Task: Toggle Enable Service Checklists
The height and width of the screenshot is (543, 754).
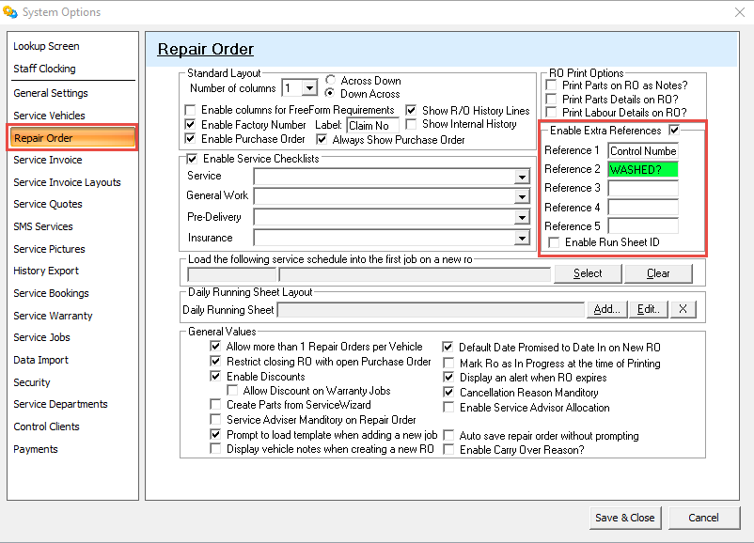Action: pyautogui.click(x=192, y=159)
